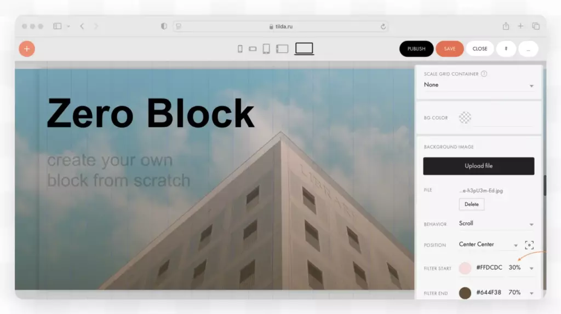Open the Behavior Scroll dropdown
Viewport: 561px width, 314px height.
496,224
